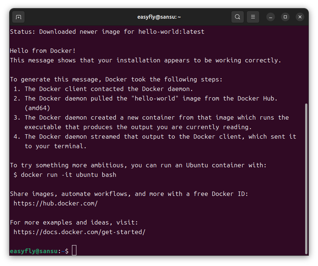Viewport: 318px width, 266px height.
Task: Click 'This message shows that your installation' line
Action: coord(145,60)
